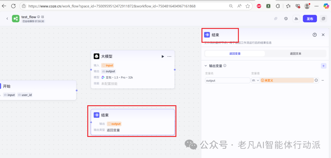
Task: Switch to the 返回文本 tab
Action: [295, 54]
